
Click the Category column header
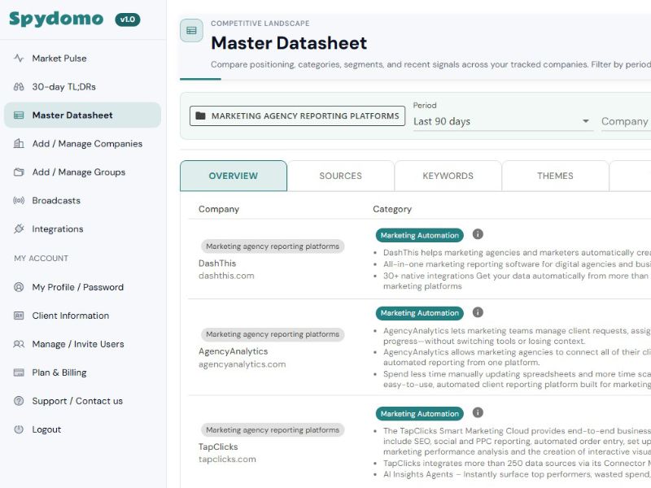point(392,209)
